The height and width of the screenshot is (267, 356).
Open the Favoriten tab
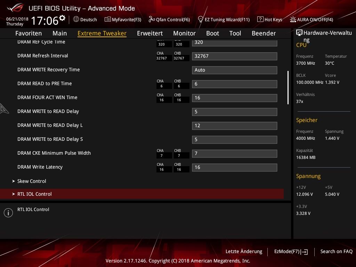click(29, 33)
